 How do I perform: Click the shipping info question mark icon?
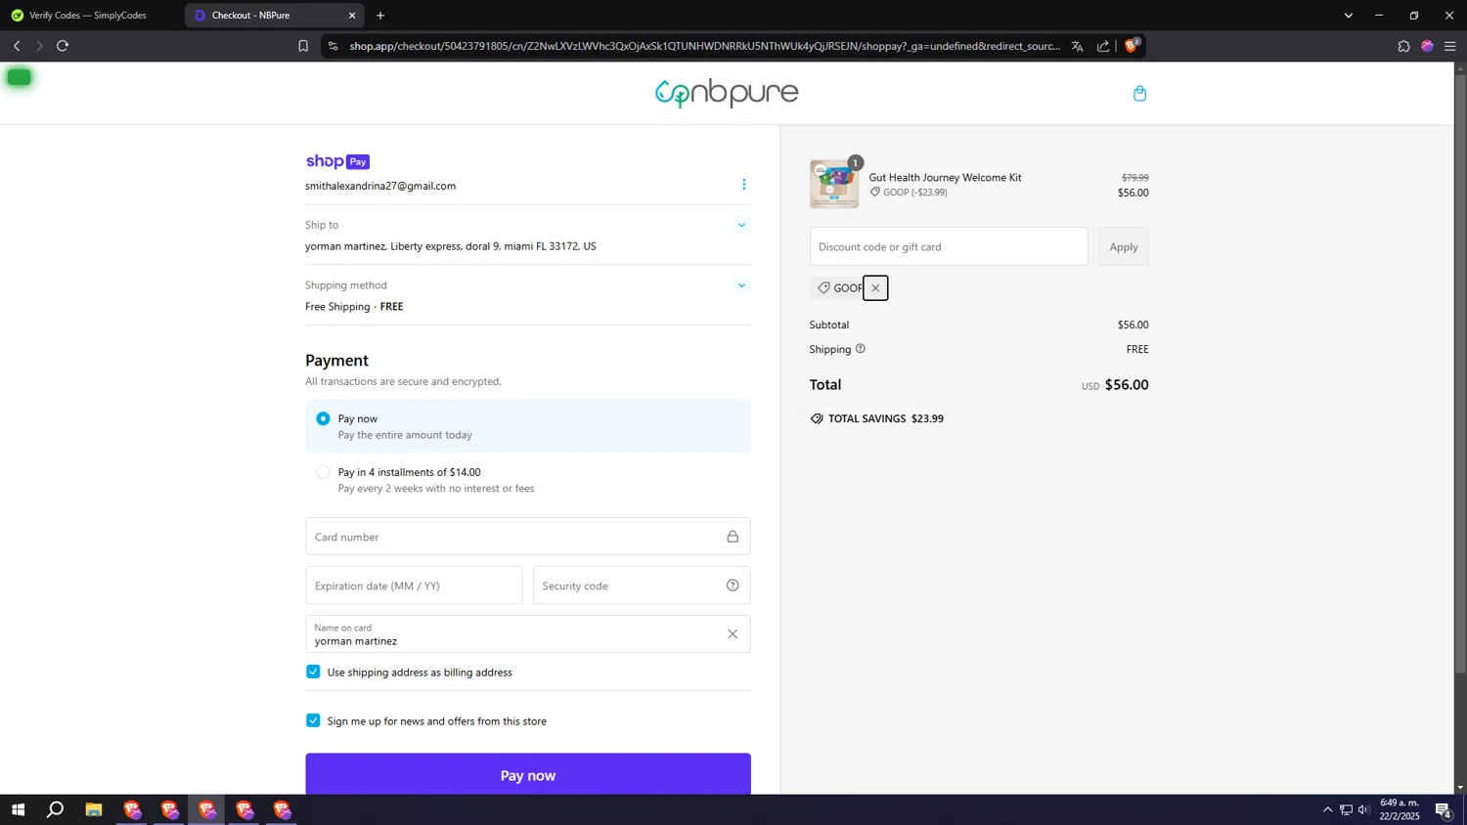[x=860, y=349]
